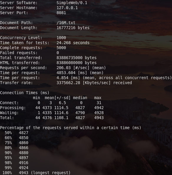Click the 66% percentile value 4850
The width and height of the screenshot is (172, 175).
point(24,138)
